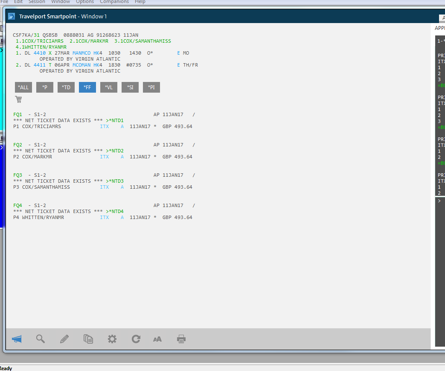Click the Travelport Smartpoint window logo

[12, 17]
